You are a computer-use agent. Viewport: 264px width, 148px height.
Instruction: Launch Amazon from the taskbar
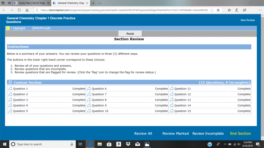click(x=118, y=144)
